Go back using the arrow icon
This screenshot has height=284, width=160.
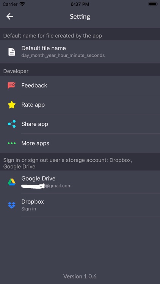pos(10,17)
